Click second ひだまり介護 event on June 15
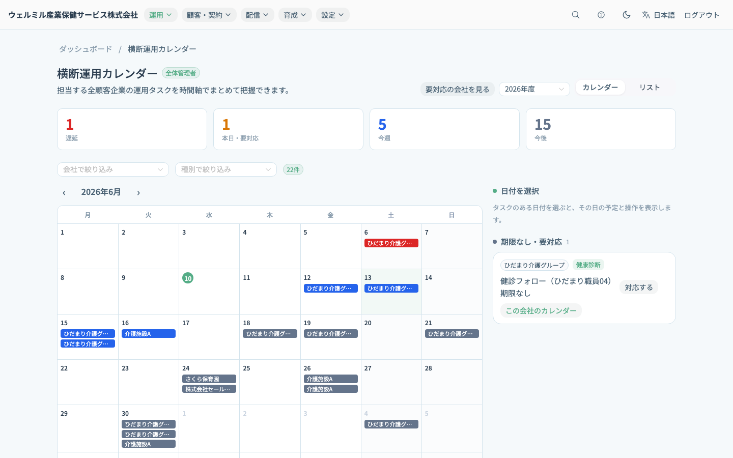The height and width of the screenshot is (458, 733). [88, 344]
